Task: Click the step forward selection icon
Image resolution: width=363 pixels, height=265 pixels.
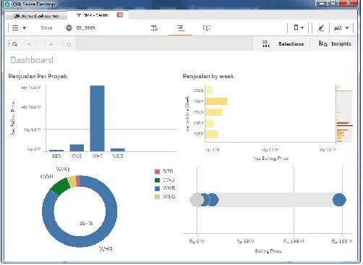Action: [51, 44]
